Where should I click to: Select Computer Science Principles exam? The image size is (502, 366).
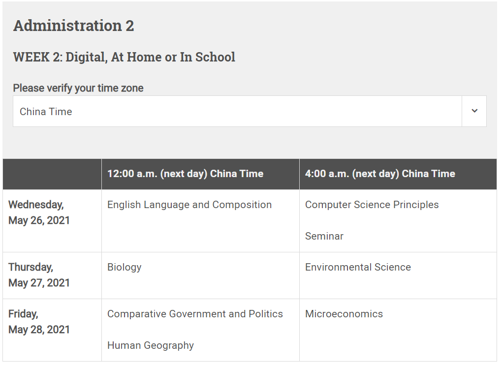pyautogui.click(x=372, y=205)
